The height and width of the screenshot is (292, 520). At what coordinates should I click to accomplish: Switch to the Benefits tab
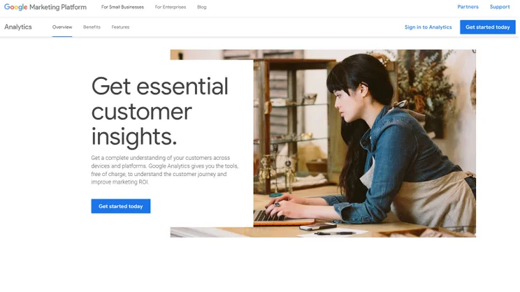[x=92, y=27]
